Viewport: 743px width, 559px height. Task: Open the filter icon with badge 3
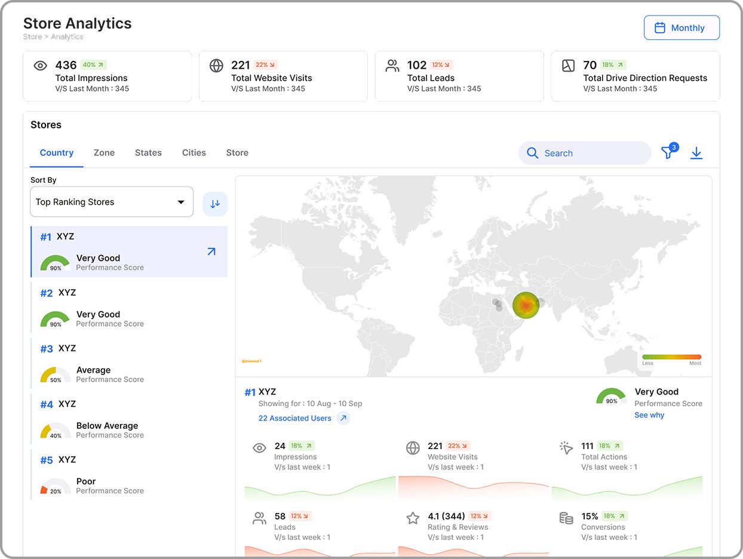[668, 153]
